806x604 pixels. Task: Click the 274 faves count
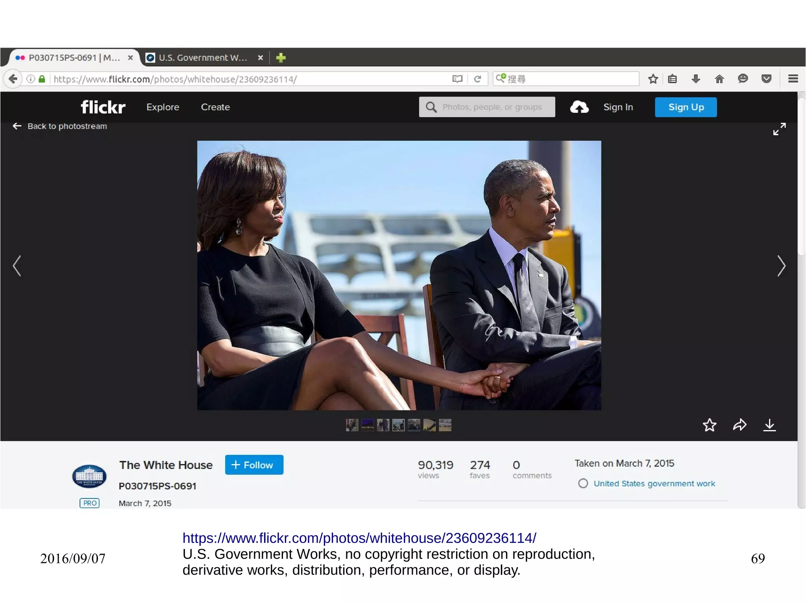(480, 469)
